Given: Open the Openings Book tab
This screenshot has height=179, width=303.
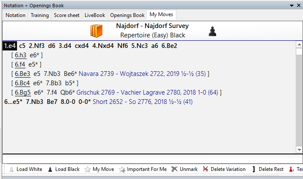Looking at the screenshot, I should [127, 15].
